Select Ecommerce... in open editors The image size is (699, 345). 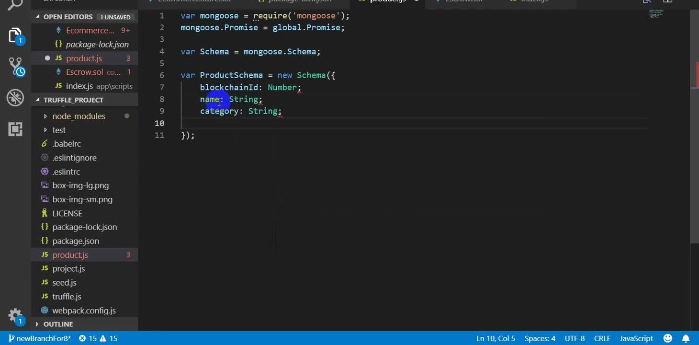point(90,30)
